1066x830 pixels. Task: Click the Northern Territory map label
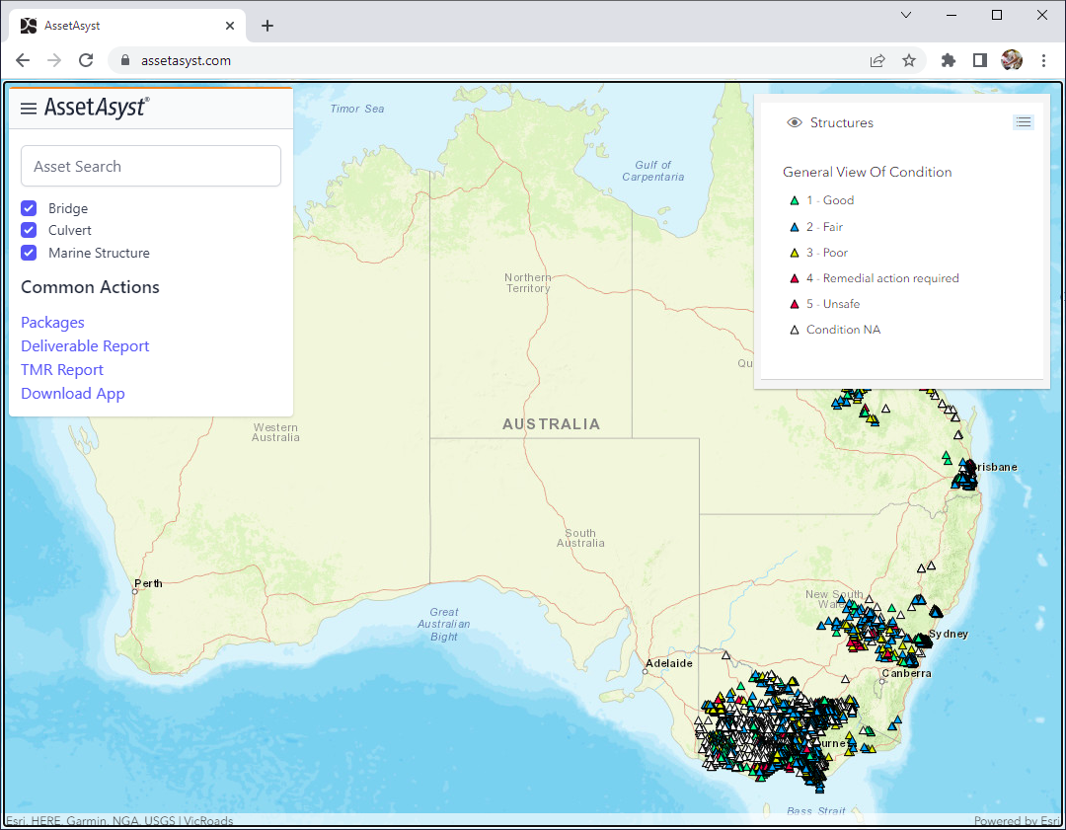(528, 283)
